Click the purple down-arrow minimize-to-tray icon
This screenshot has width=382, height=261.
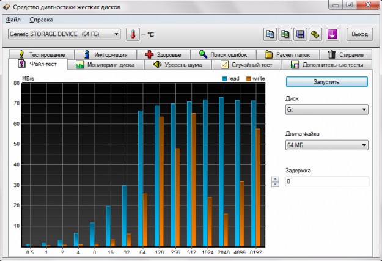(x=333, y=34)
